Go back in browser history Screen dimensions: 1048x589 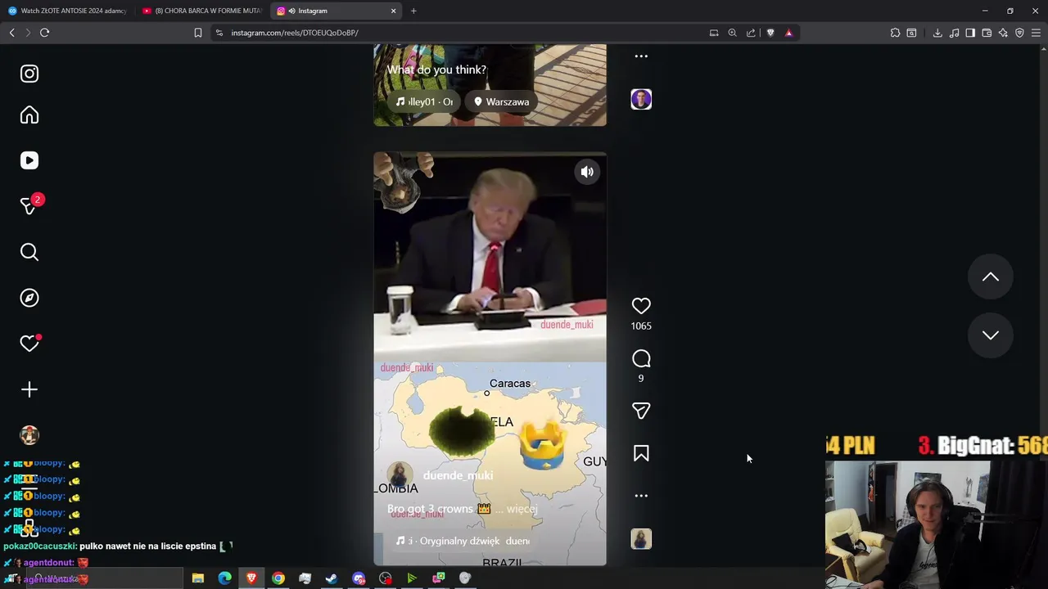pos(11,33)
